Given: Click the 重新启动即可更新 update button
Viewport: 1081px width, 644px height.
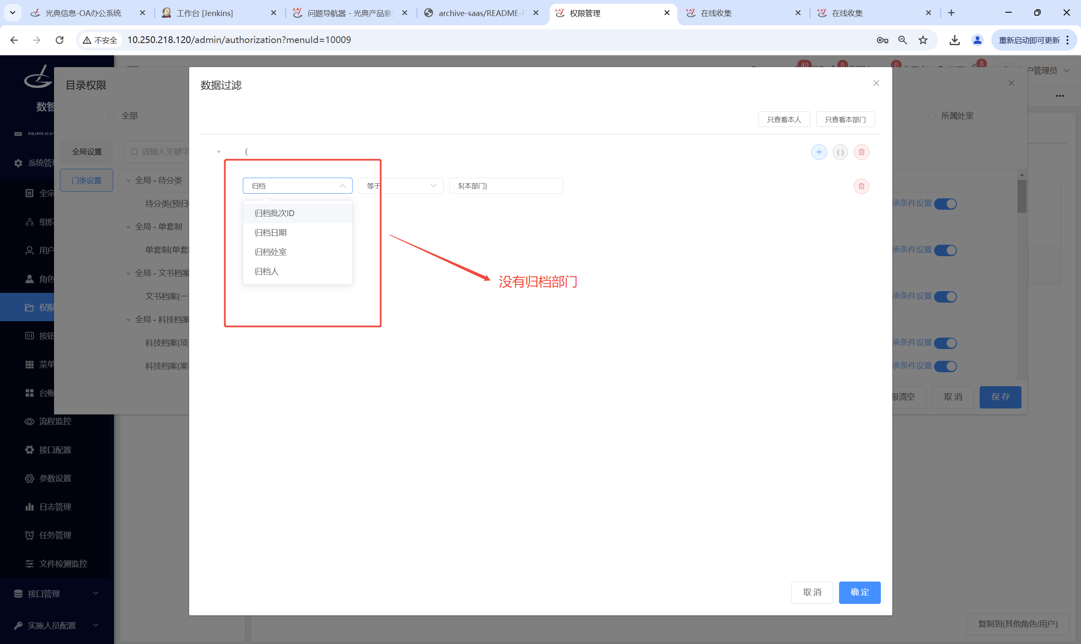Looking at the screenshot, I should pyautogui.click(x=1034, y=41).
